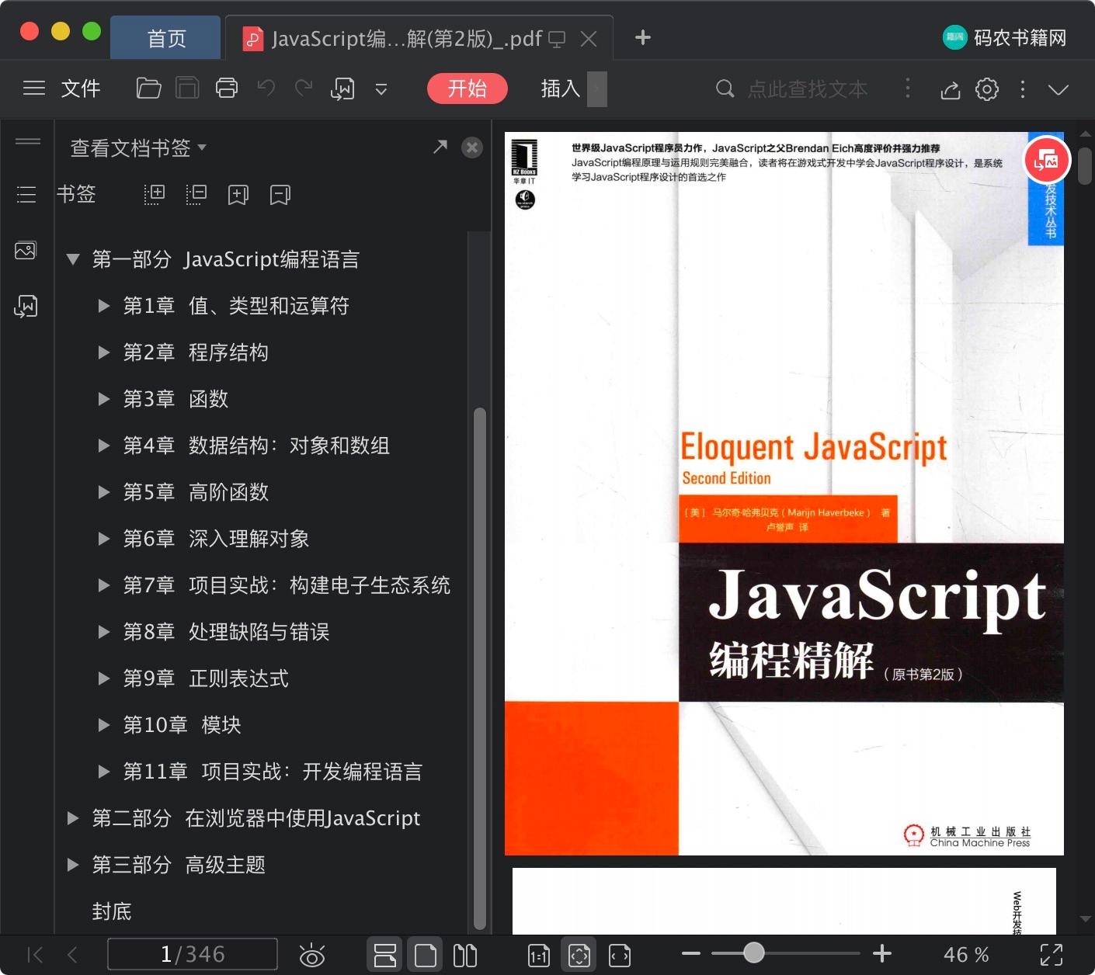Pop out the bookmark panel arrow icon
The image size is (1095, 975).
tap(440, 147)
